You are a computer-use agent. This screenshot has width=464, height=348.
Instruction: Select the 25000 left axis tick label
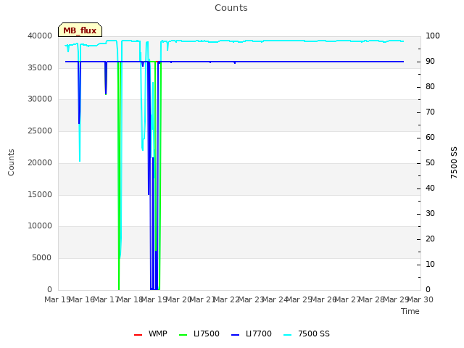[40, 130]
